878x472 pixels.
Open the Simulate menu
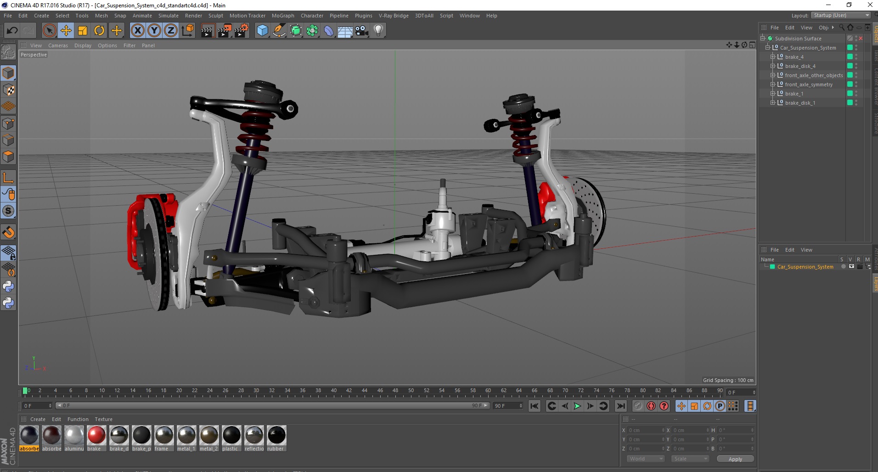169,16
